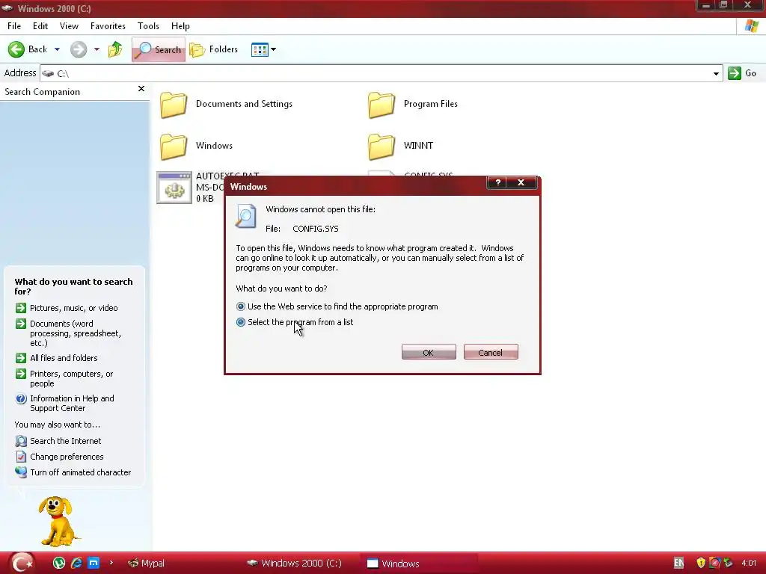
Task: Turn off animated character
Action: tap(81, 472)
